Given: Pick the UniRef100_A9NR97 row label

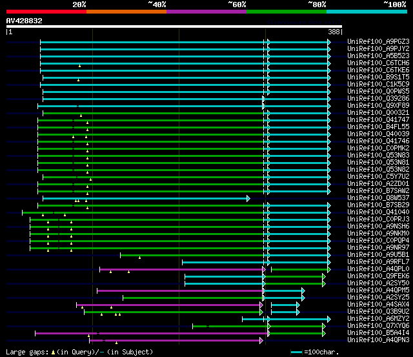Looking at the screenshot, I should click(x=378, y=248).
